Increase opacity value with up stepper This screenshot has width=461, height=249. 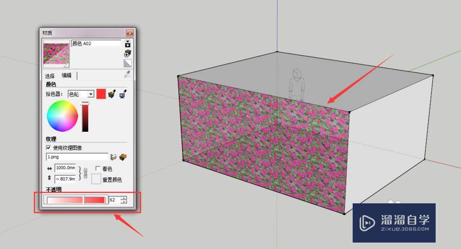pyautogui.click(x=124, y=198)
